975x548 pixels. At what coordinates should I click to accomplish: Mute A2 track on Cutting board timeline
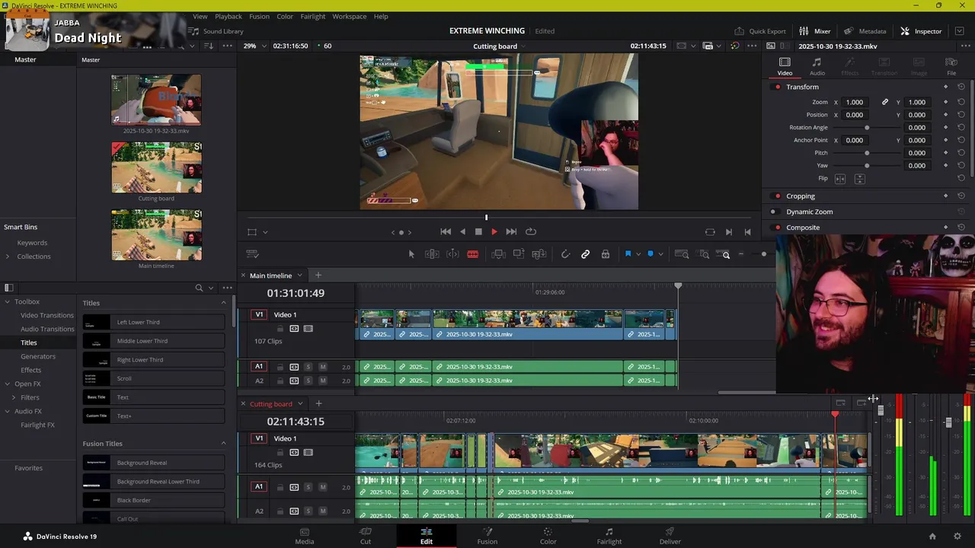click(322, 511)
